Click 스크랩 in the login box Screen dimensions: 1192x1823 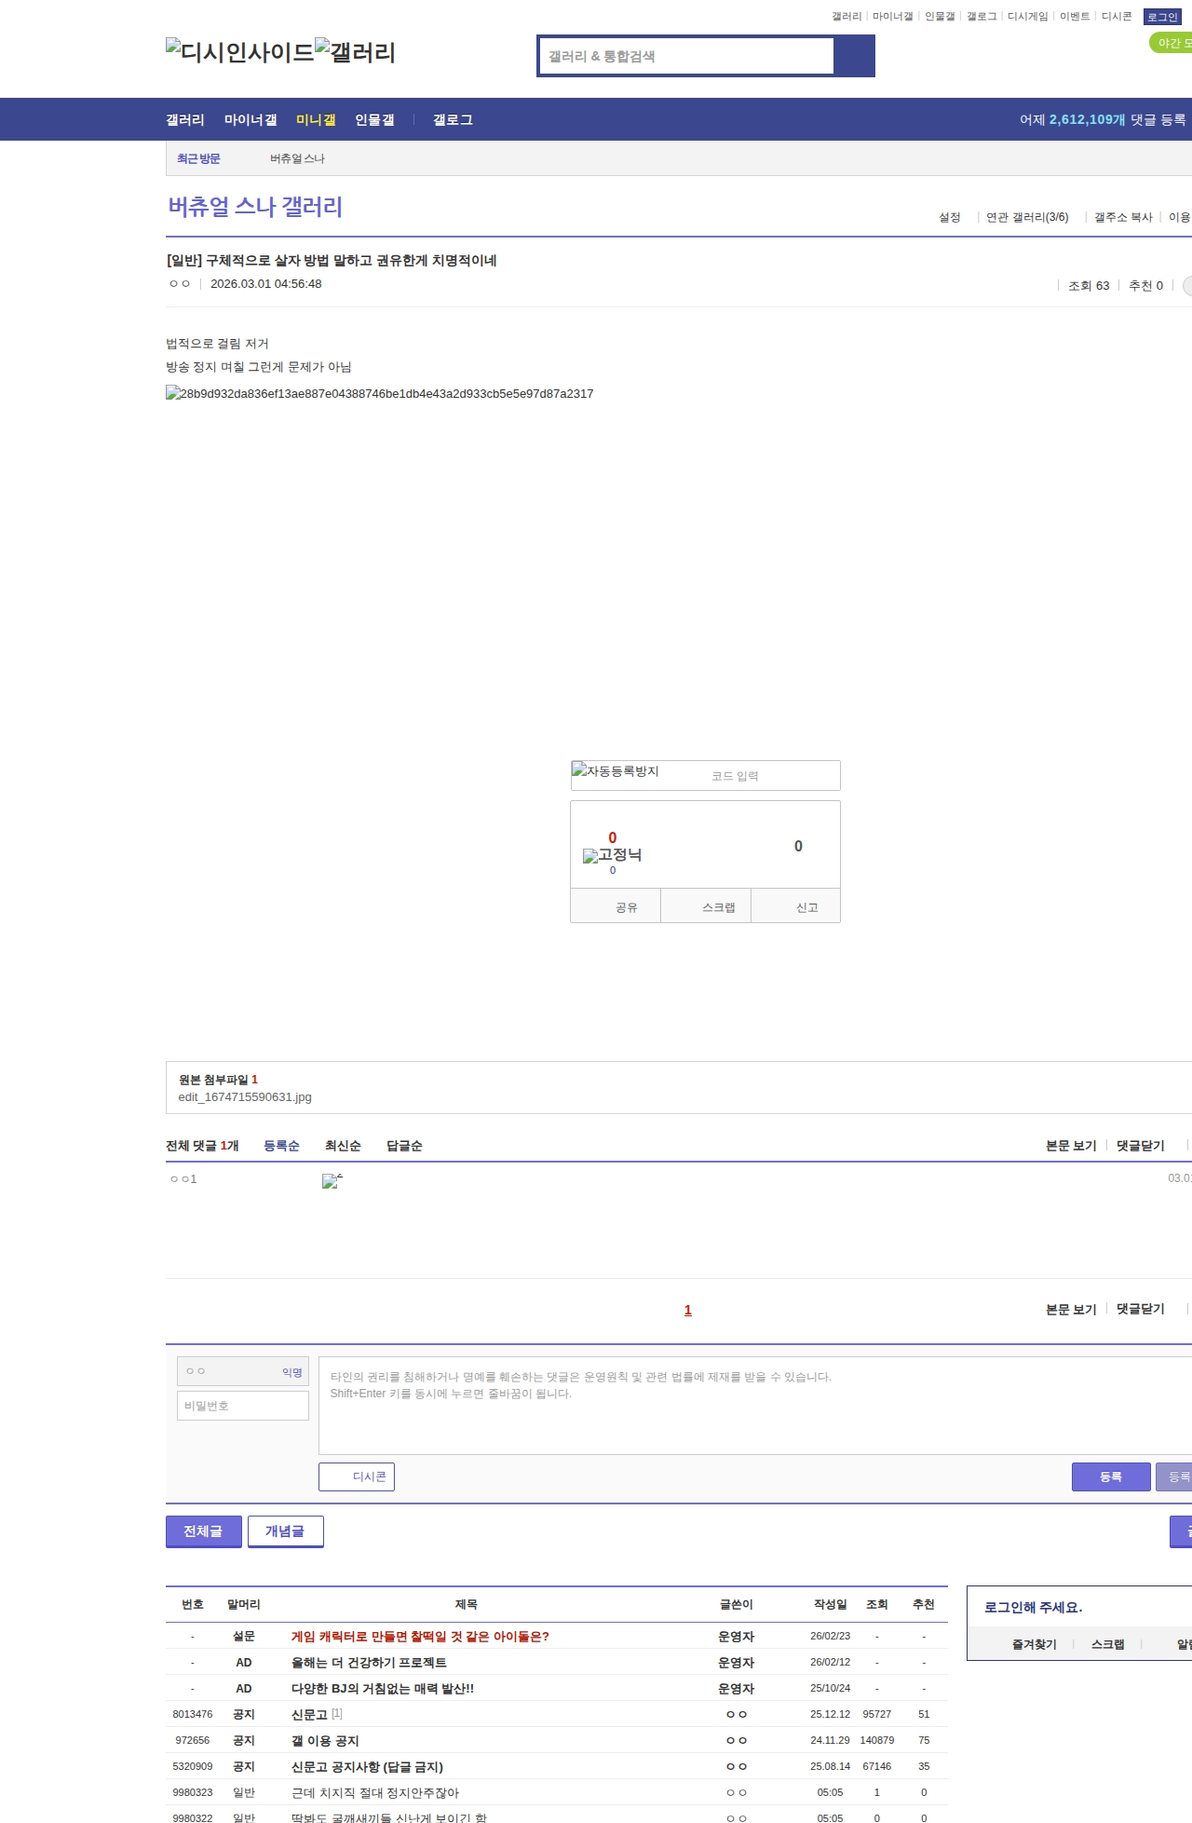pos(1107,1645)
